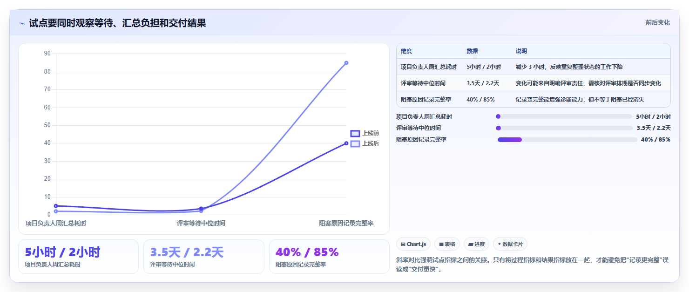Click the footnote paragraph starting 斜率对比
Image resolution: width=689 pixels, height=292 pixels.
tap(533, 265)
